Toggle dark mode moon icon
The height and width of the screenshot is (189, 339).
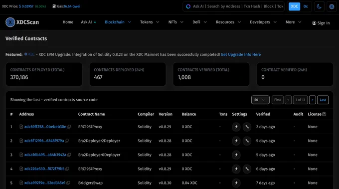tap(319, 6)
